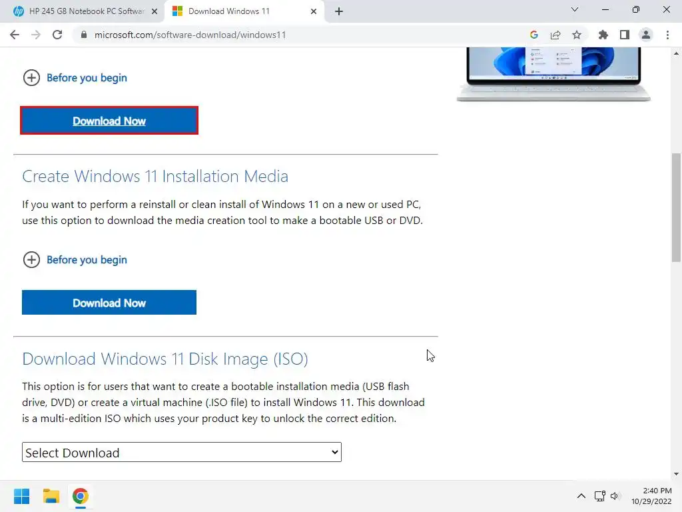Viewport: 682px width, 512px height.
Task: Open the volume speaker icon
Action: [x=615, y=496]
